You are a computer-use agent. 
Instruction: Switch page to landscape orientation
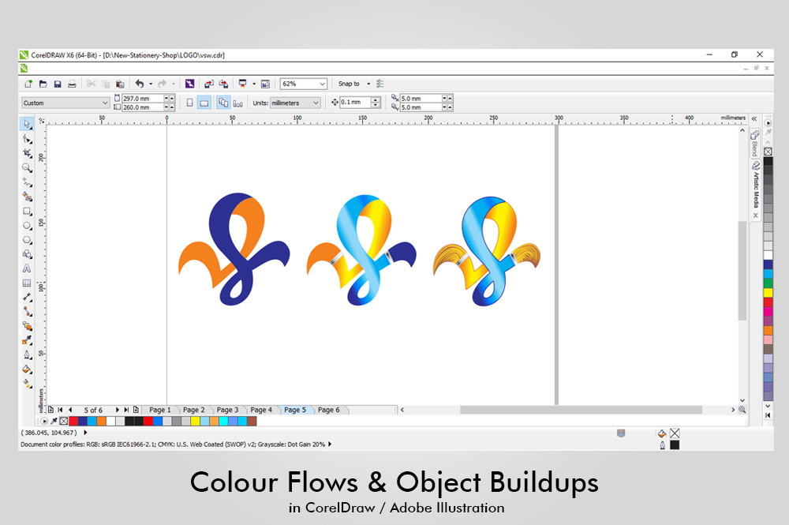point(204,103)
